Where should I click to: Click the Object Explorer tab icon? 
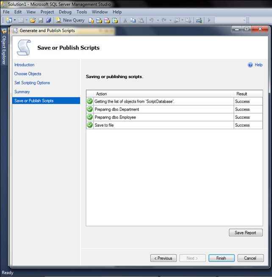point(4,31)
